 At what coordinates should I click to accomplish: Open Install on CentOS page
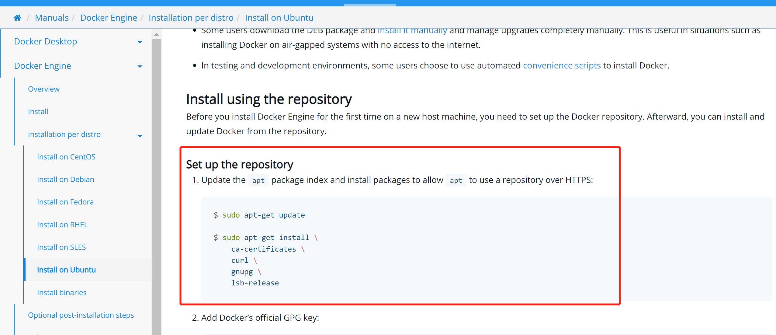(x=66, y=157)
